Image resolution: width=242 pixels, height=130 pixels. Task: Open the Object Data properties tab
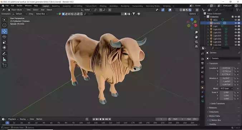202,101
